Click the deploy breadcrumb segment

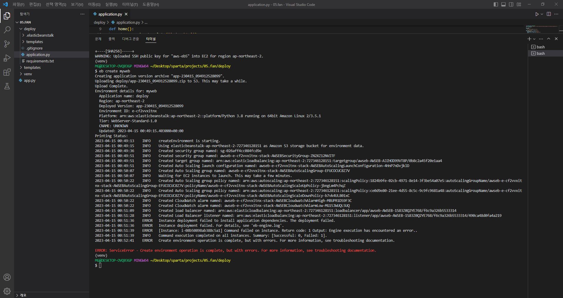pos(99,22)
